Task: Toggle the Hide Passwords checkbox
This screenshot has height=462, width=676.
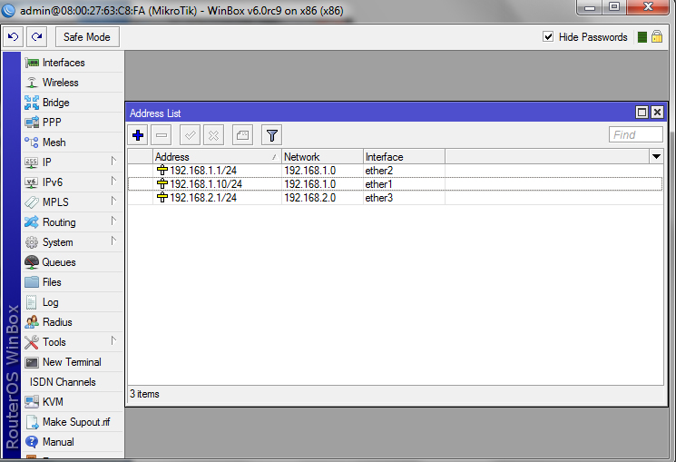Action: pos(548,37)
